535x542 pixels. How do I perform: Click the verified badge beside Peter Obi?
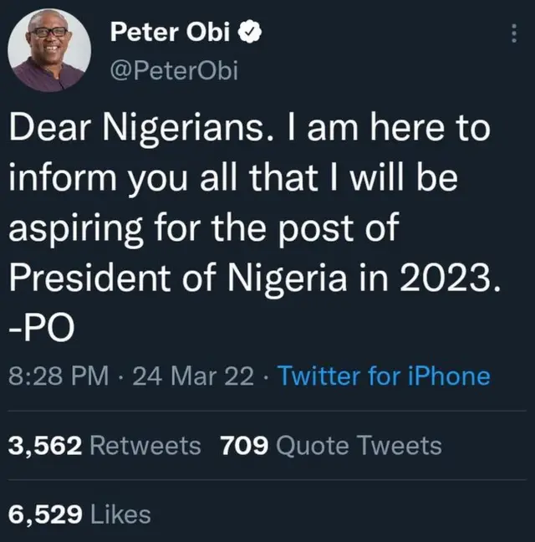point(250,33)
